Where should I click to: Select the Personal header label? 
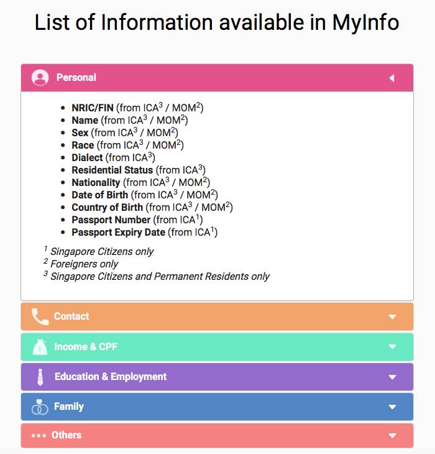point(76,78)
